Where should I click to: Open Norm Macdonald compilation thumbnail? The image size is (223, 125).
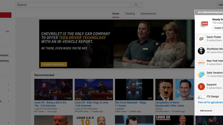tap(174, 89)
